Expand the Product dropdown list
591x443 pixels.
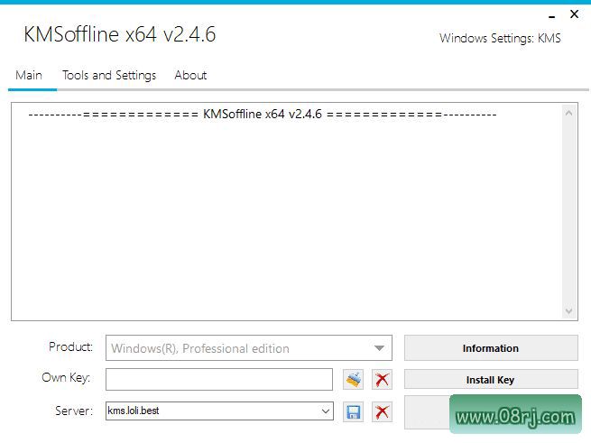(379, 348)
